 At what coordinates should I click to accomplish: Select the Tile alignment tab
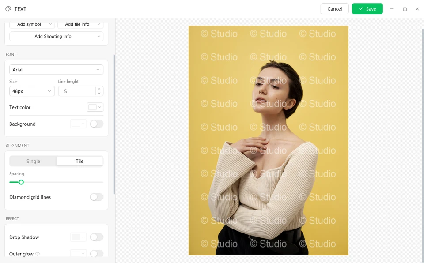79,161
